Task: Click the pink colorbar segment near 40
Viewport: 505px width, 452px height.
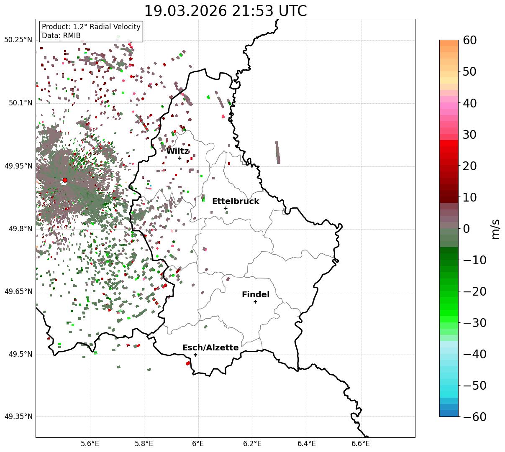Action: coord(449,103)
